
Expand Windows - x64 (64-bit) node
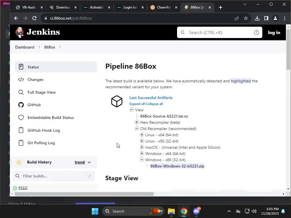click(x=142, y=153)
